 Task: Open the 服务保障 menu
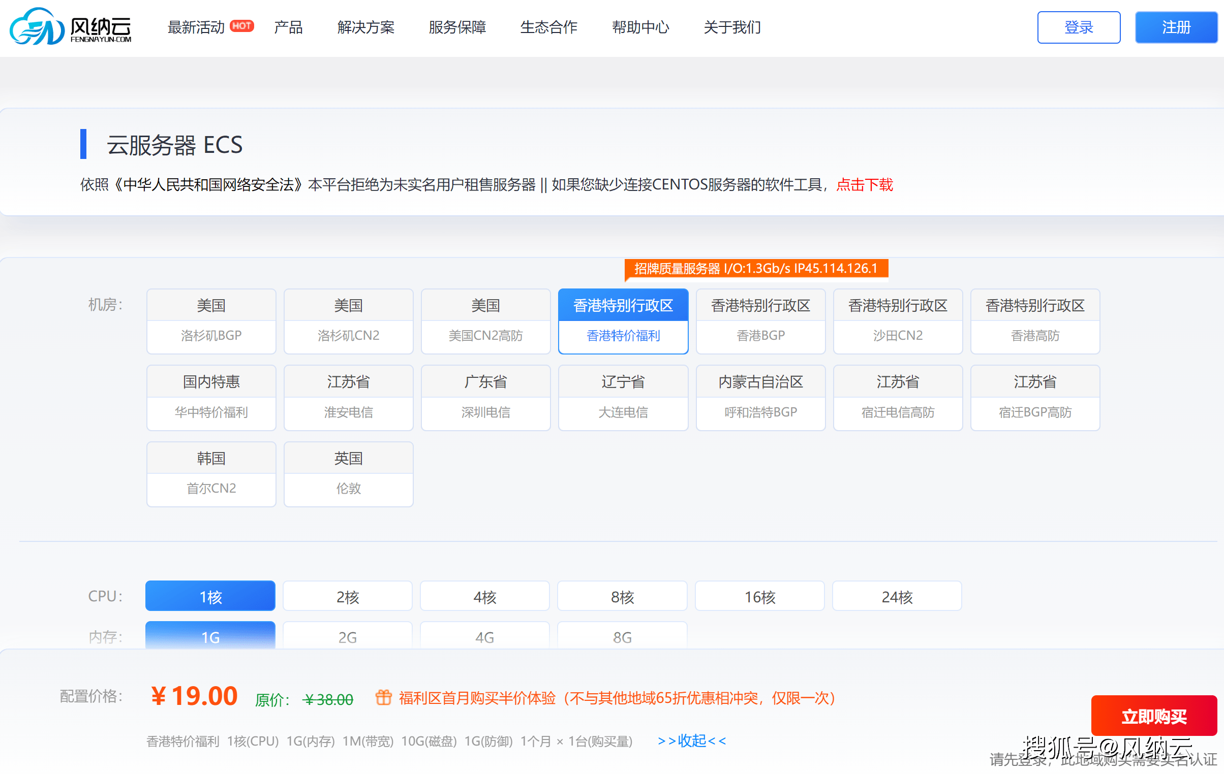[x=457, y=27]
